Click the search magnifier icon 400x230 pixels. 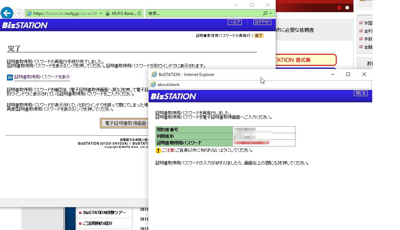265,13
